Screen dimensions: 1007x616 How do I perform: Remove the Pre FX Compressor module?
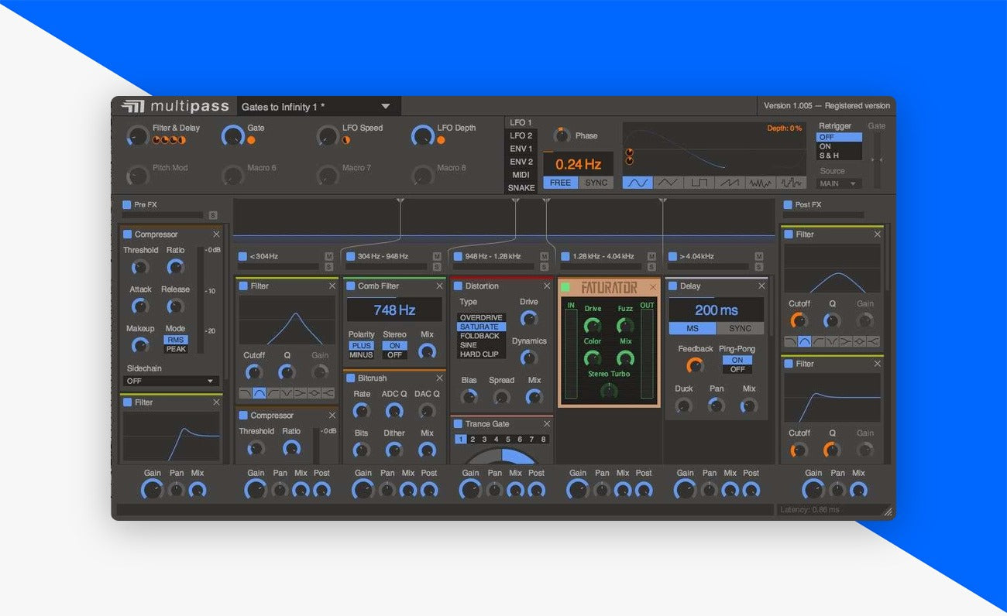(216, 234)
